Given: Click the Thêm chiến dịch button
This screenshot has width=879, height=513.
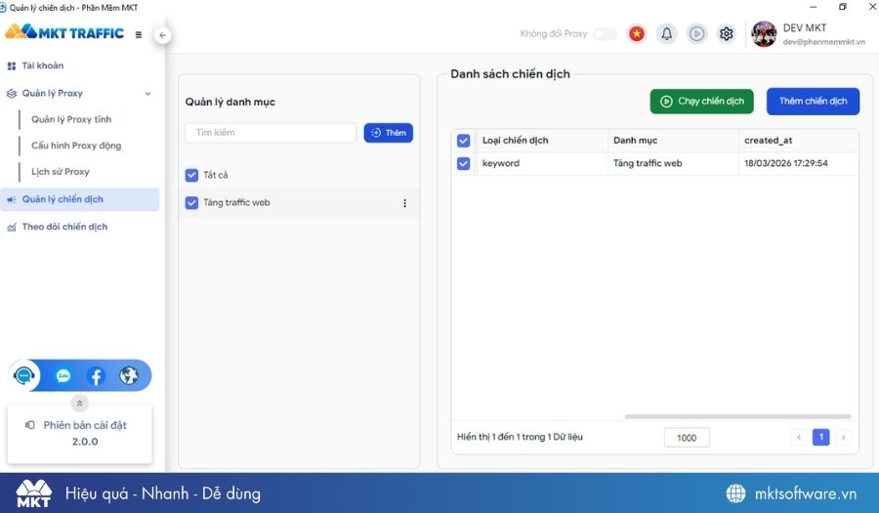Looking at the screenshot, I should (813, 102).
